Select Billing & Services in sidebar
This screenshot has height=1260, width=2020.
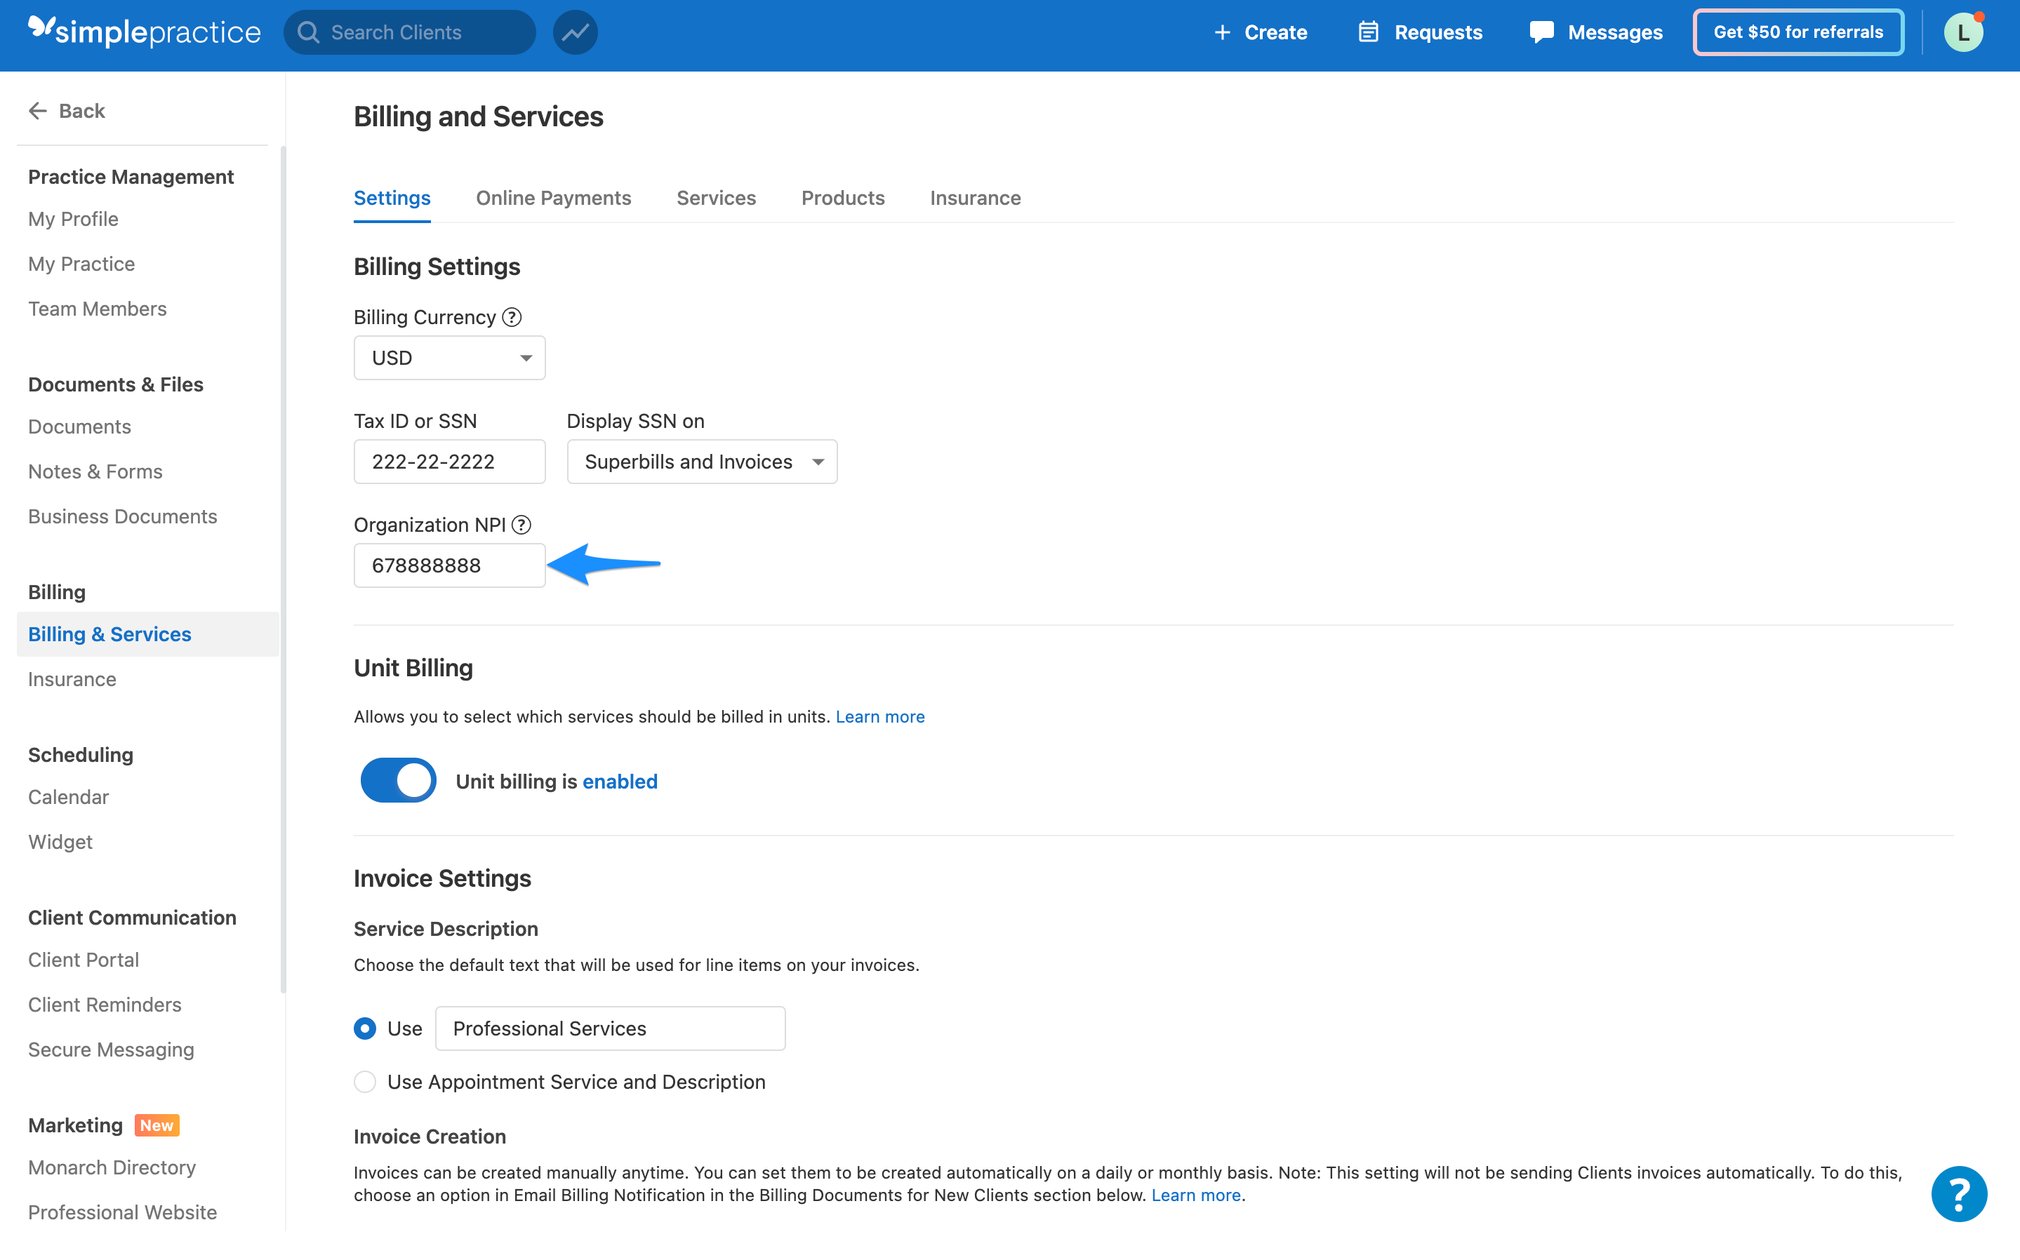tap(147, 634)
